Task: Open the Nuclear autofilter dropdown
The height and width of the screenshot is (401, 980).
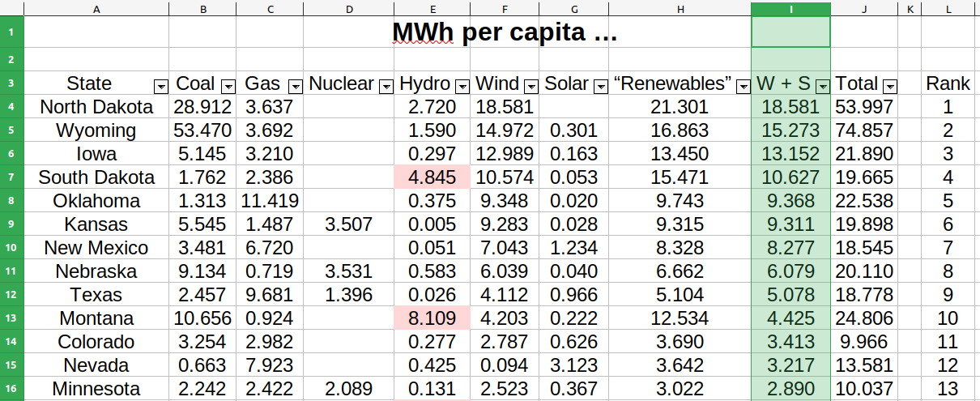Action: (386, 86)
